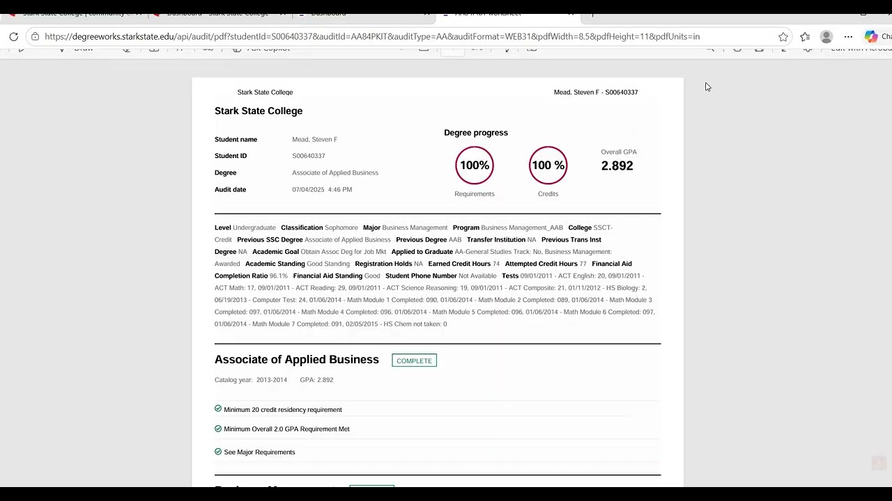Click the COMPLETE status badge

414,360
